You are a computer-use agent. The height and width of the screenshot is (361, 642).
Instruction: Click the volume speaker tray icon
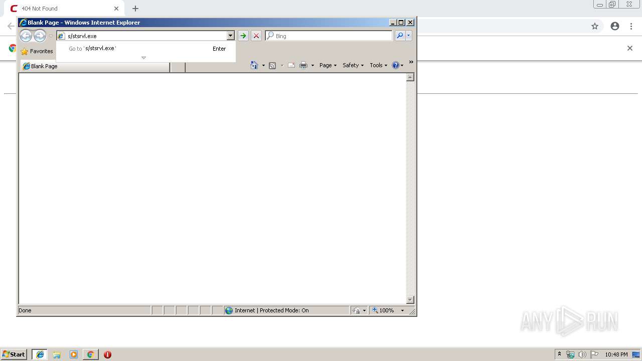(582, 354)
